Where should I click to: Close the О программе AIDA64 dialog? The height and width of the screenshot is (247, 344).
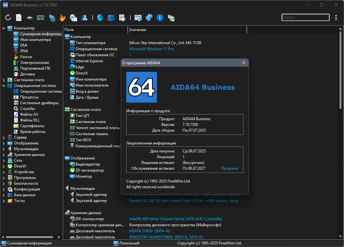point(243,63)
